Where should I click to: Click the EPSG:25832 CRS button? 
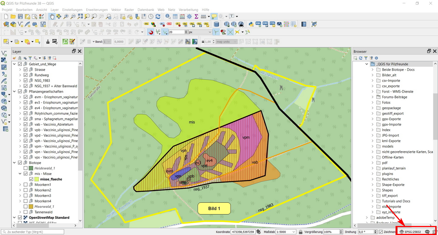tap(410, 232)
